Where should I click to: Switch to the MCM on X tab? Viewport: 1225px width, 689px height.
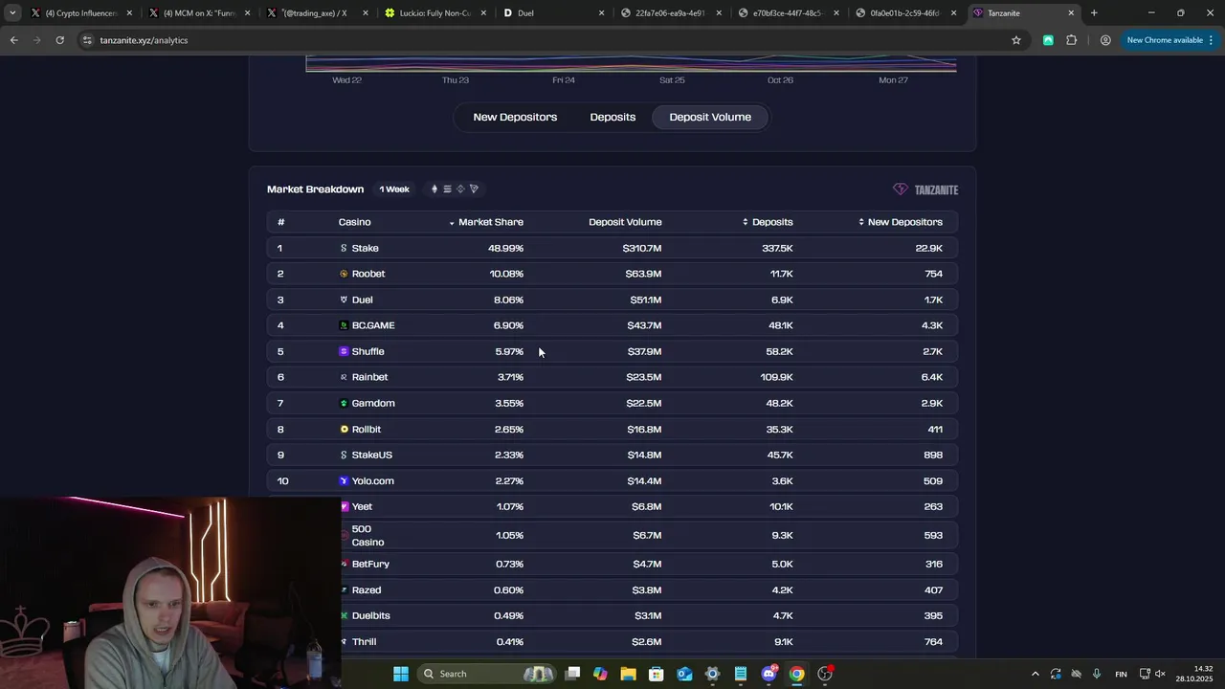tap(199, 12)
